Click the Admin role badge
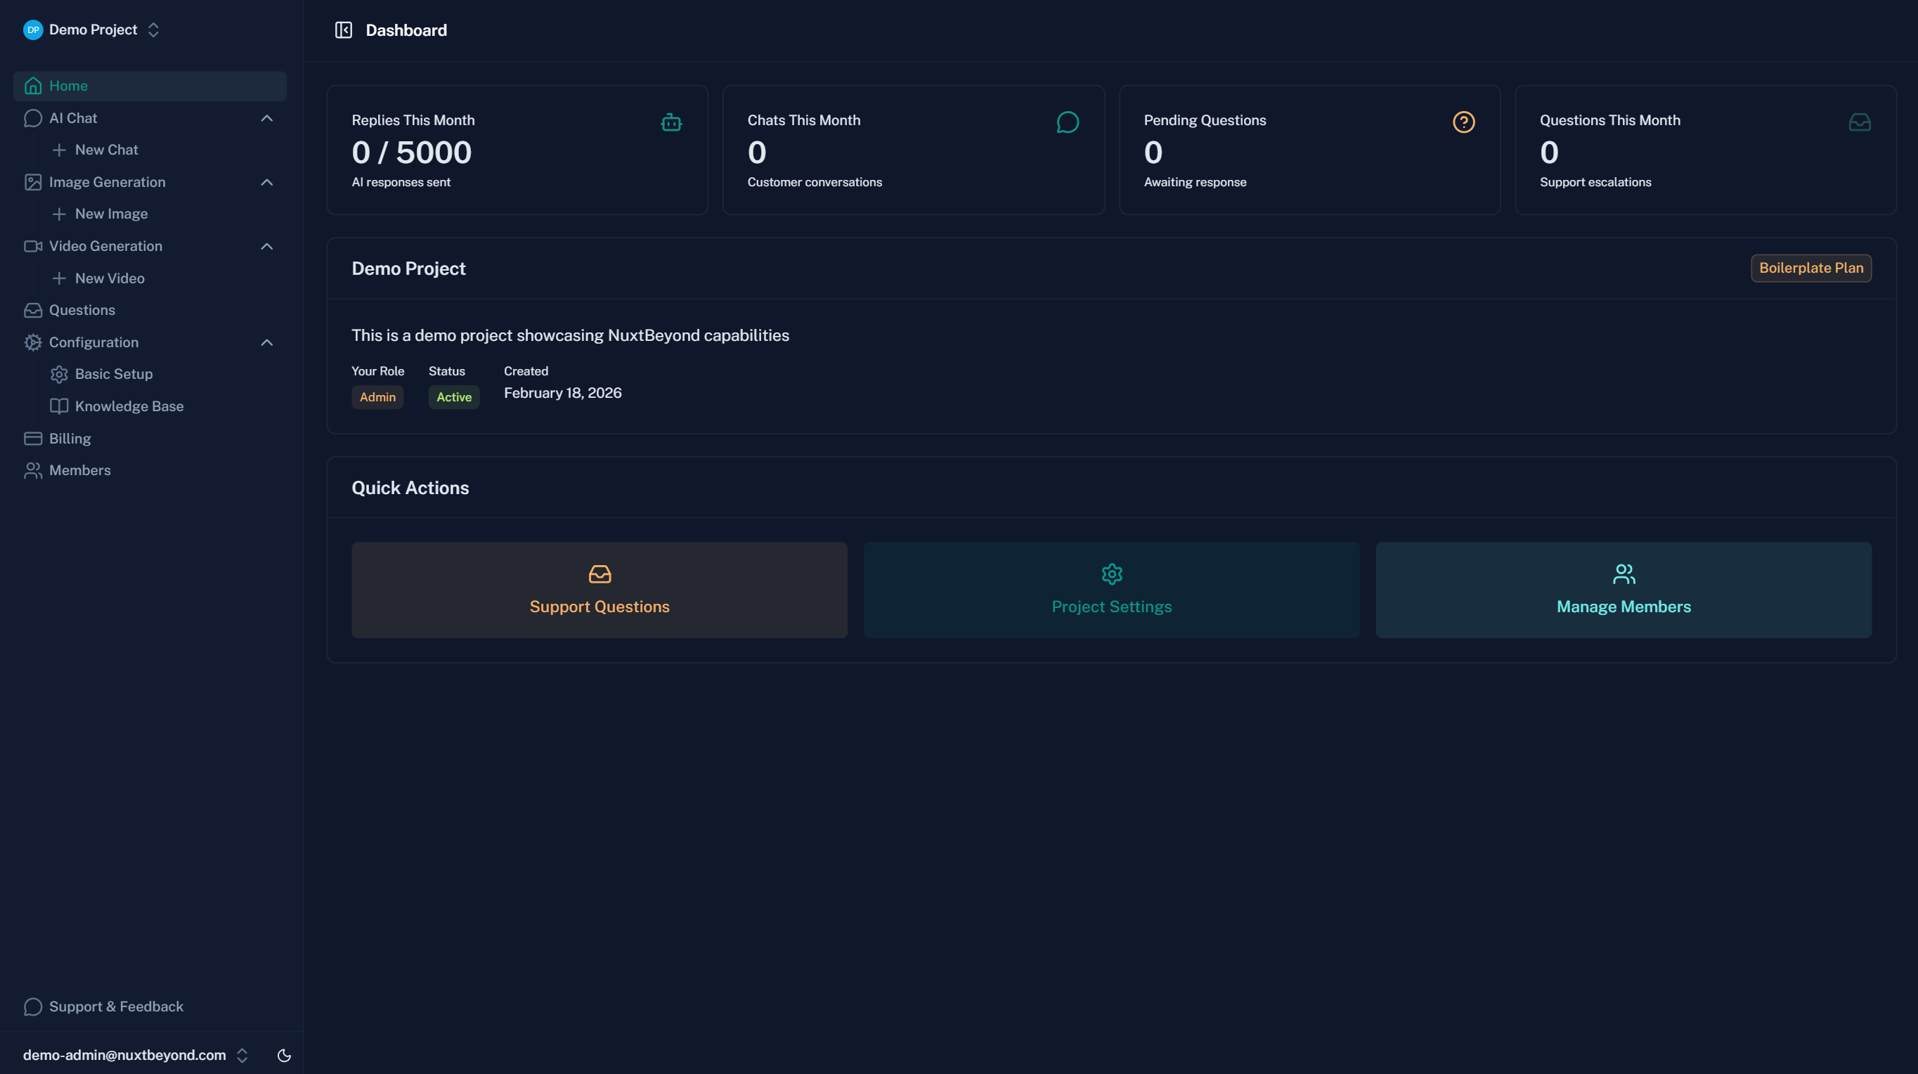This screenshot has height=1074, width=1918. coord(377,397)
